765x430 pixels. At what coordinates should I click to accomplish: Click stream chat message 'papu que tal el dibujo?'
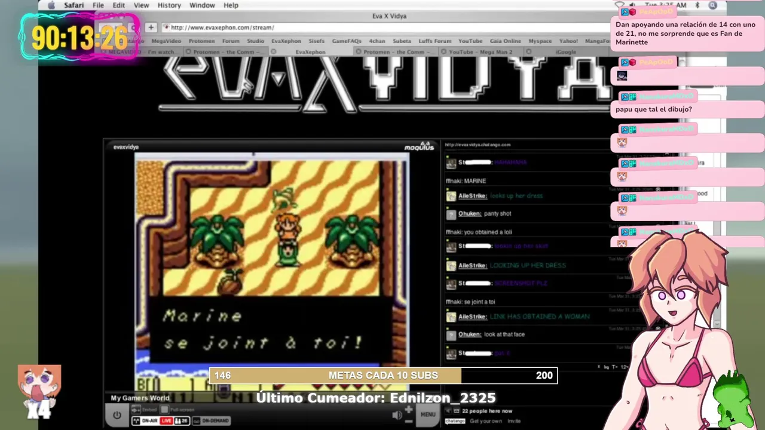coord(654,109)
